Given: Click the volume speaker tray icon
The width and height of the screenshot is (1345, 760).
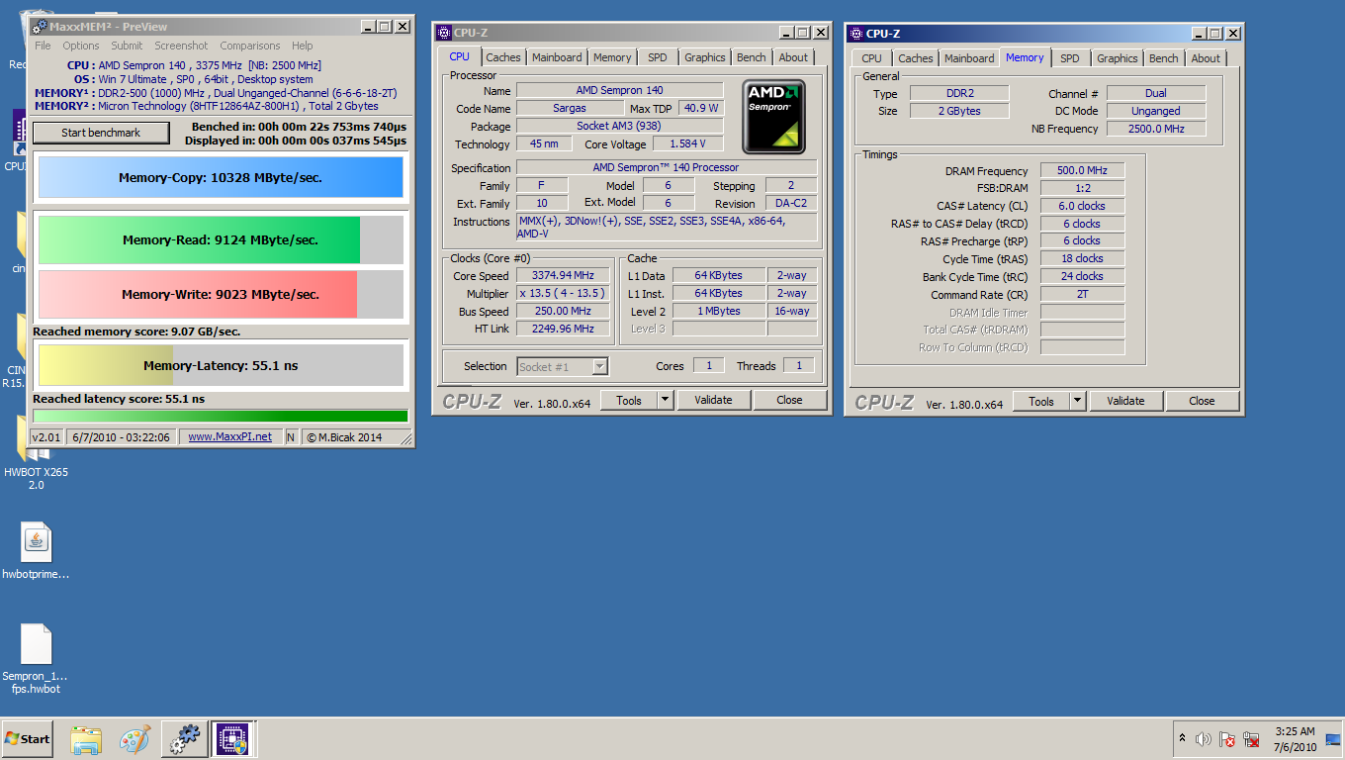Looking at the screenshot, I should tap(1204, 739).
